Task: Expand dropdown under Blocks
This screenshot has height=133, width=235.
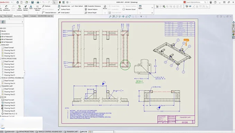Action: 105,13
